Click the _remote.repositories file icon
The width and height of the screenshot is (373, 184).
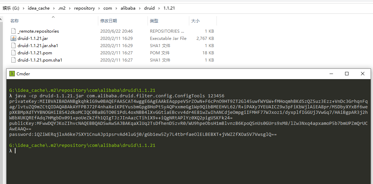coord(13,31)
